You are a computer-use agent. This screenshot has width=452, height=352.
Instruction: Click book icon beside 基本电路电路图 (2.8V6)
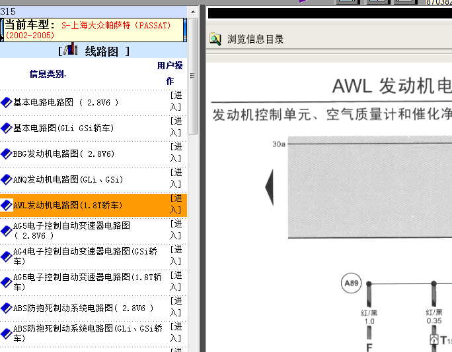(7, 102)
